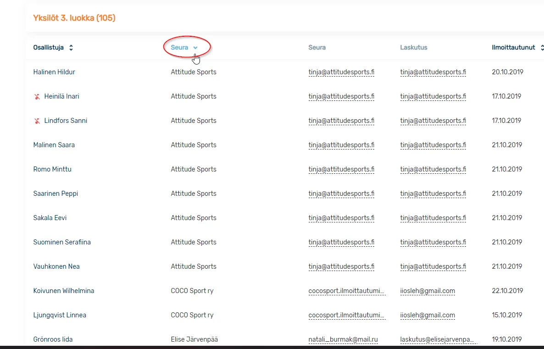Open Laskutus email link in Halinen Hildur row
This screenshot has height=349, width=544.
click(433, 72)
